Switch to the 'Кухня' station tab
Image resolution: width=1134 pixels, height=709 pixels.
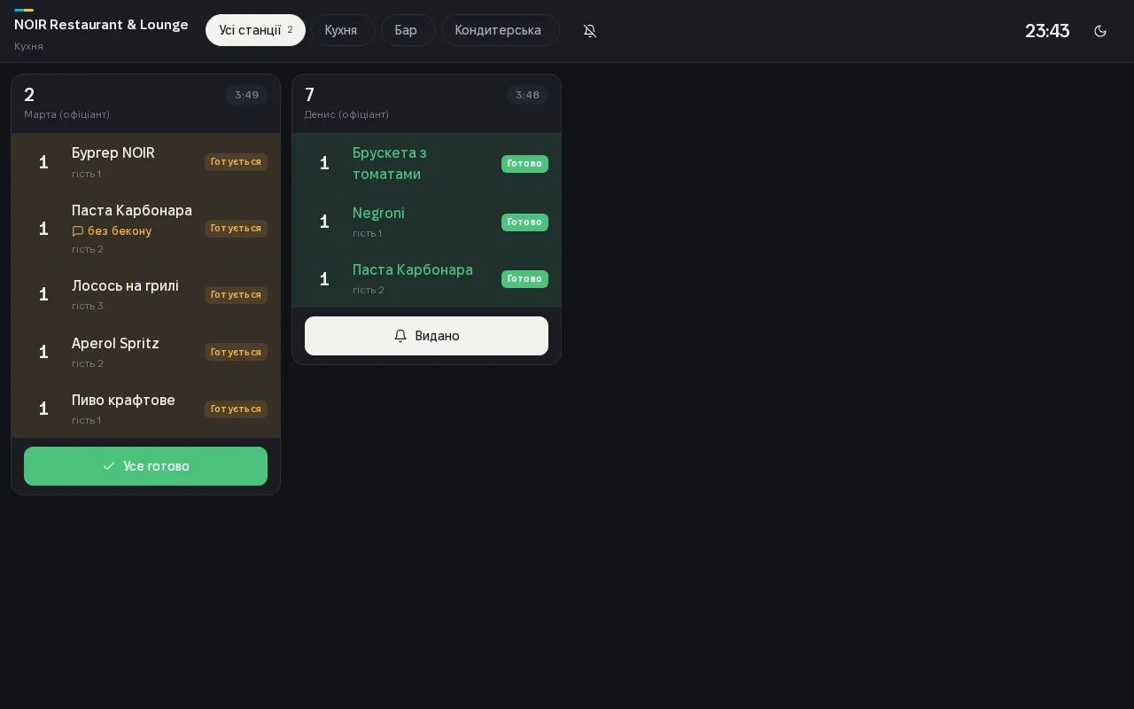click(343, 30)
